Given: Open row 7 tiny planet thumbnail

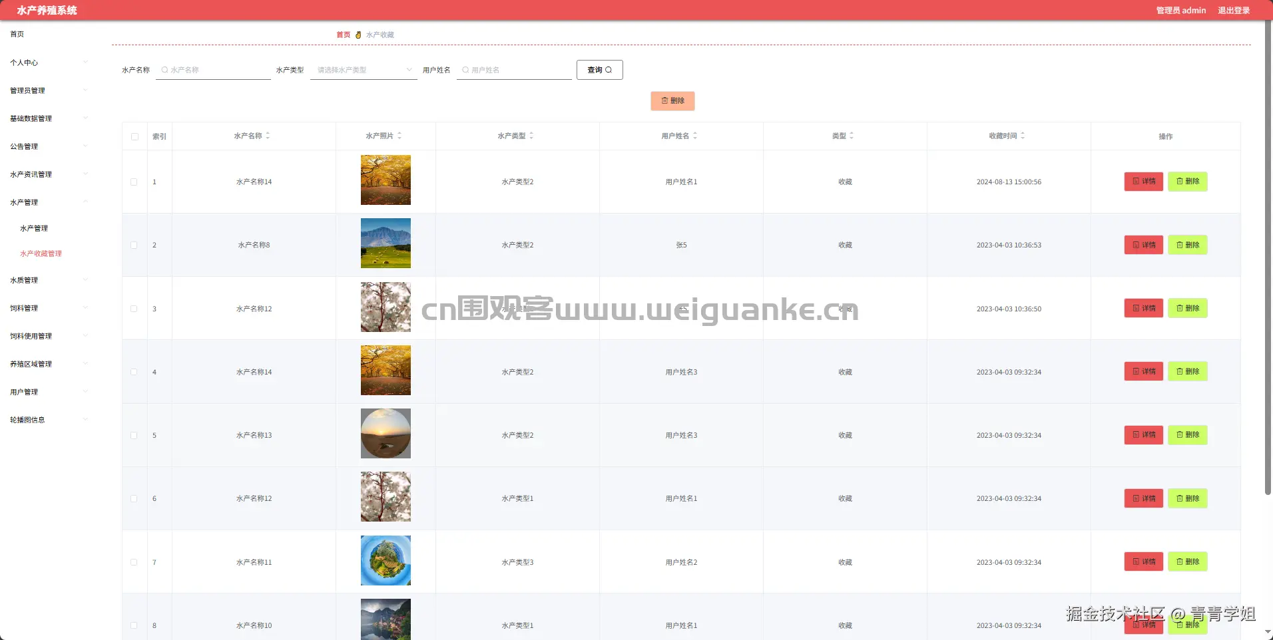Looking at the screenshot, I should pyautogui.click(x=385, y=560).
